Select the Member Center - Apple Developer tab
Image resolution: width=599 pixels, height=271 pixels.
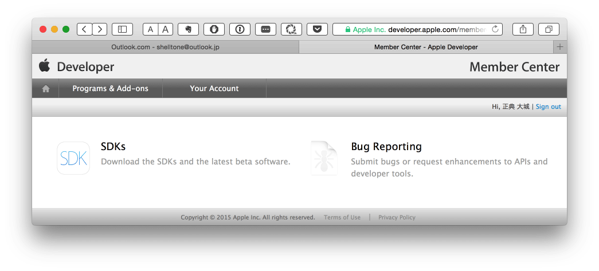point(426,47)
